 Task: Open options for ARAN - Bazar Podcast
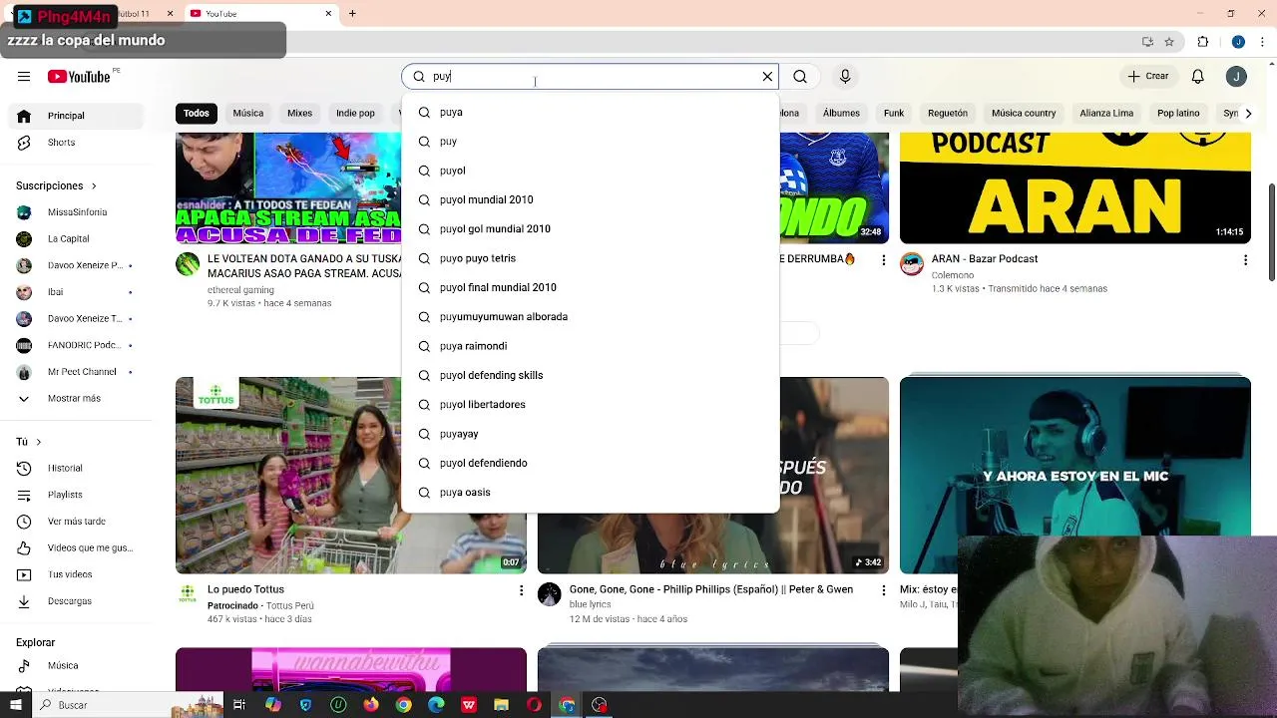click(1245, 260)
